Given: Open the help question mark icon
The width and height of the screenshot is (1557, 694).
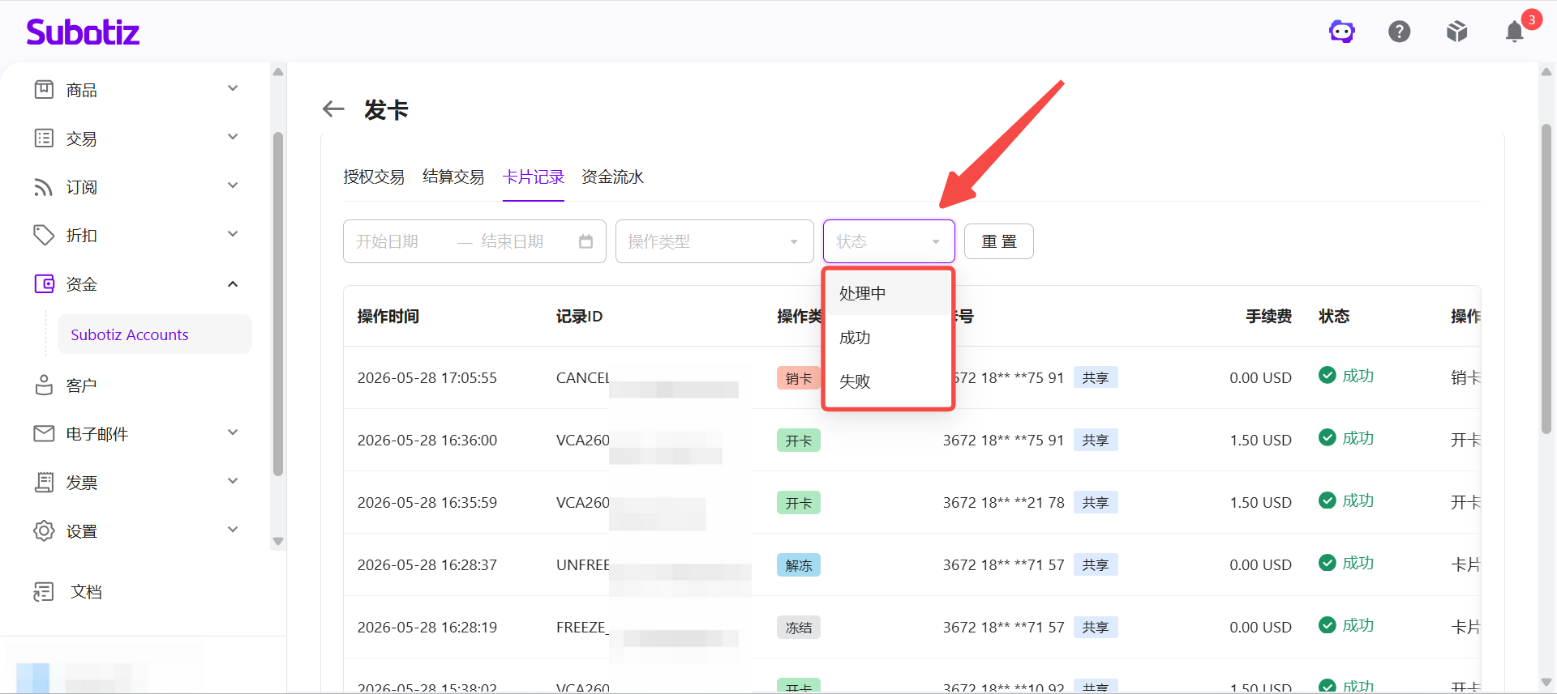Looking at the screenshot, I should (x=1400, y=32).
